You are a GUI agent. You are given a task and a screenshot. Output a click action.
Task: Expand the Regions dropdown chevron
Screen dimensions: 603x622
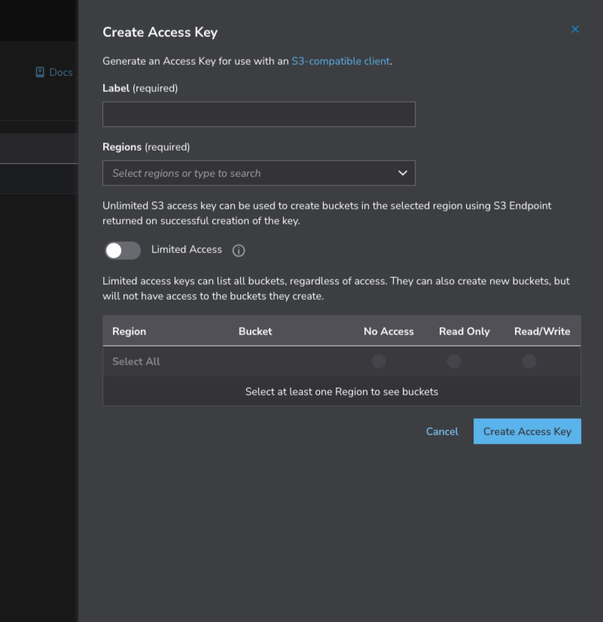coord(402,173)
